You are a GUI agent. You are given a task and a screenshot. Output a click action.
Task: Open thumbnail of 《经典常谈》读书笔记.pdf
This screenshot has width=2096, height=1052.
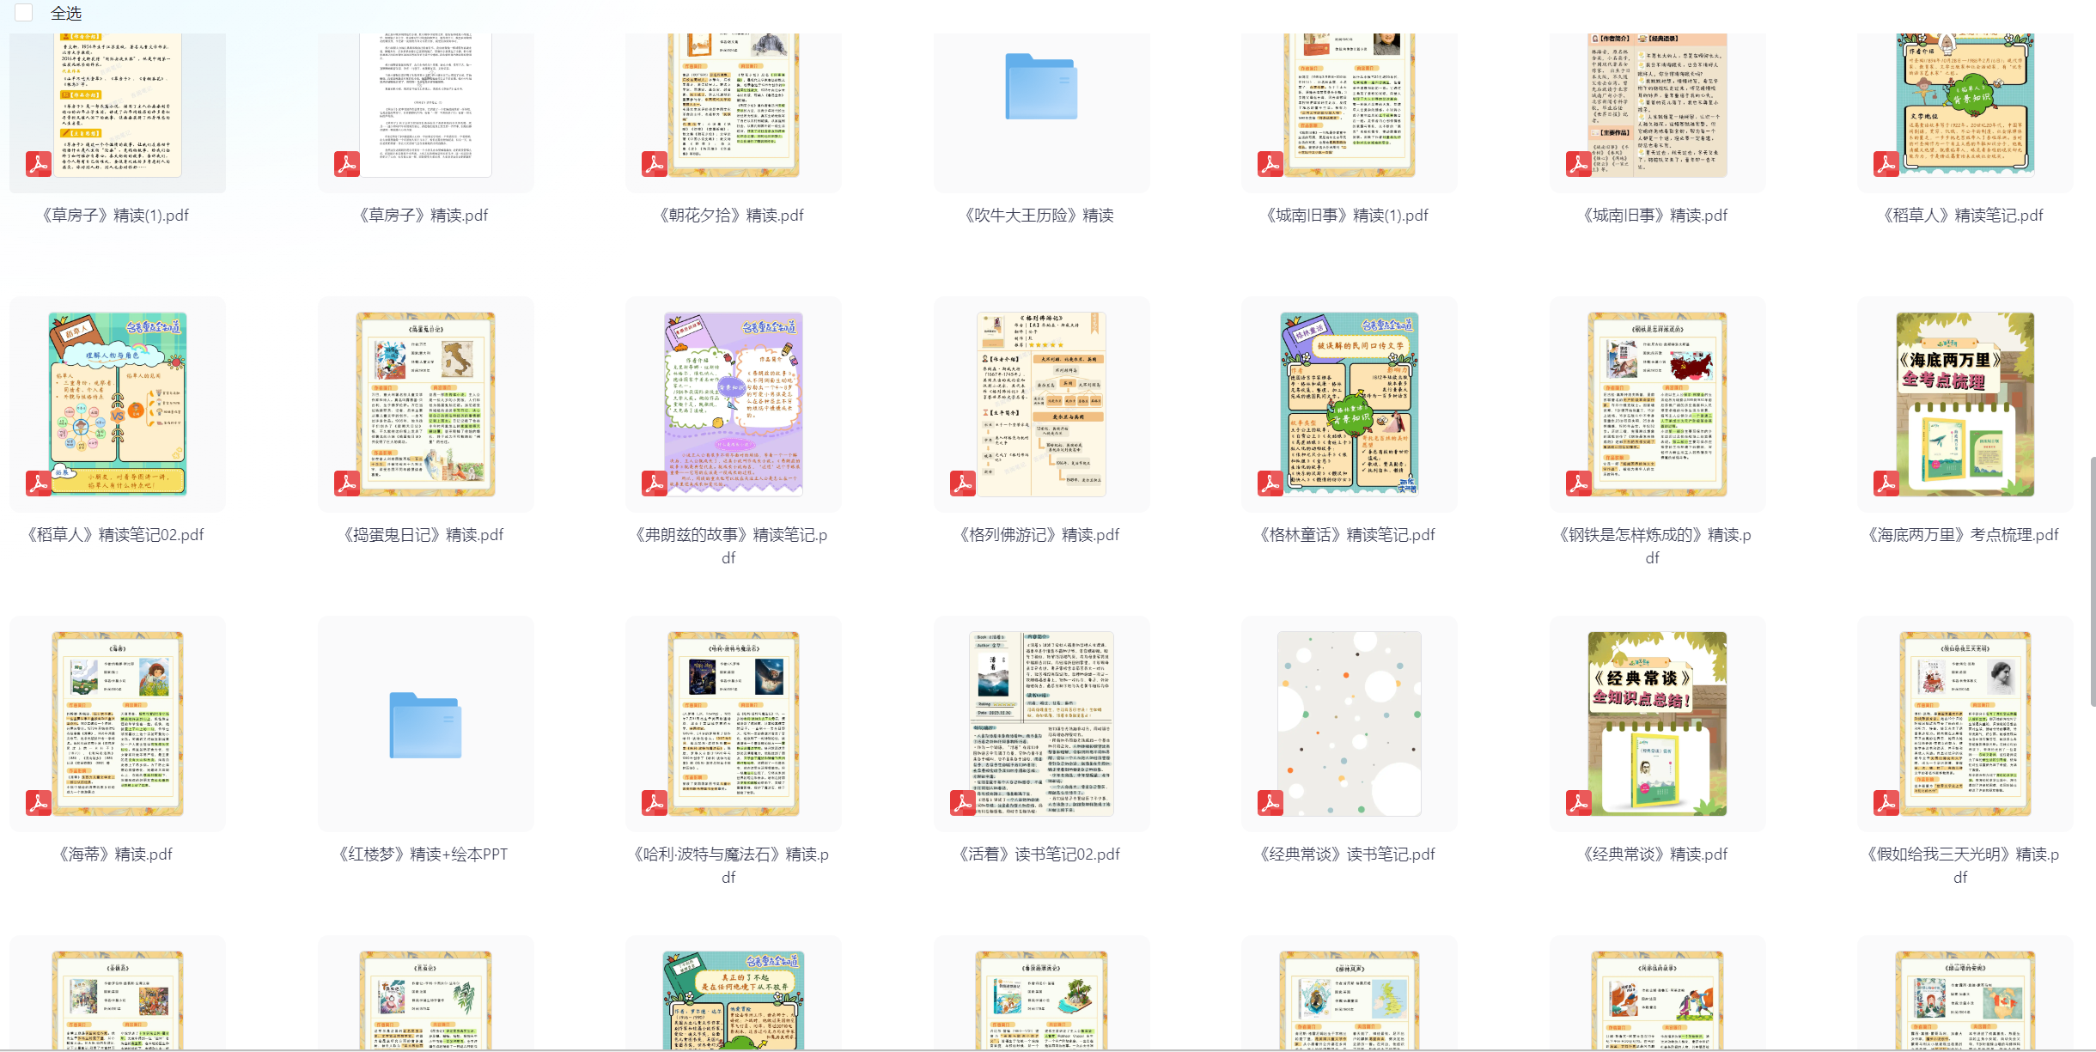click(x=1350, y=723)
